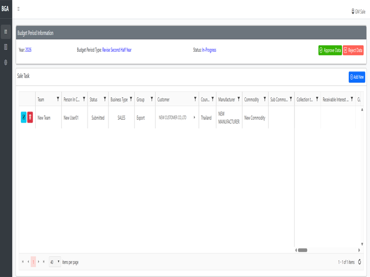The width and height of the screenshot is (370, 277).
Task: Click the BGA logo
Action: (x=5, y=9)
